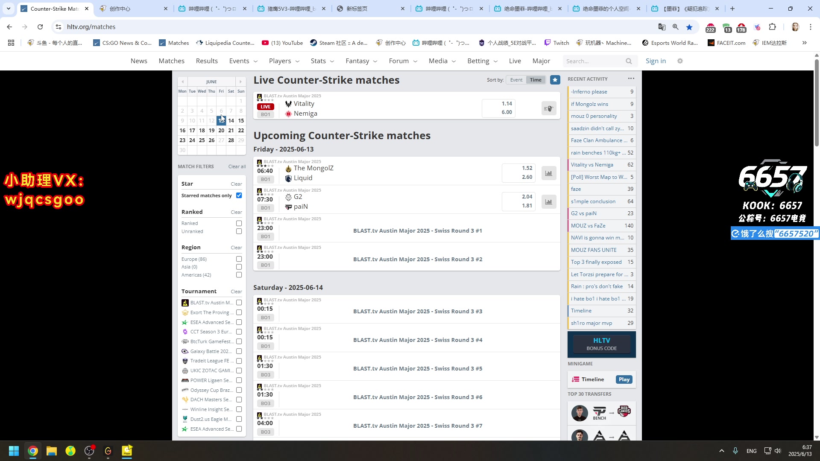Expand the Events dropdown menu
The width and height of the screenshot is (820, 461).
(243, 61)
